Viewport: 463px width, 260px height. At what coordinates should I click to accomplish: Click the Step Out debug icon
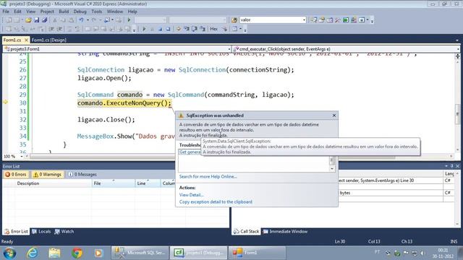click(203, 29)
